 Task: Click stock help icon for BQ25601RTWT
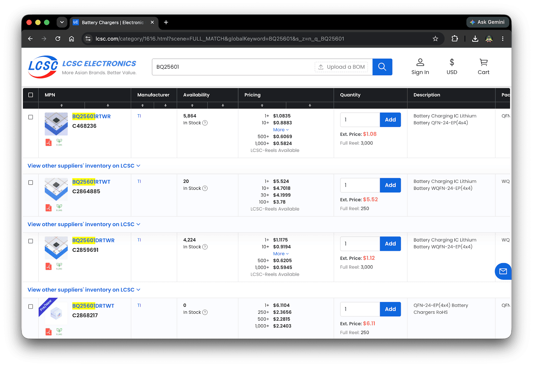(205, 188)
